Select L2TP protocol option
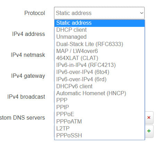165x144 pixels. 99,129
